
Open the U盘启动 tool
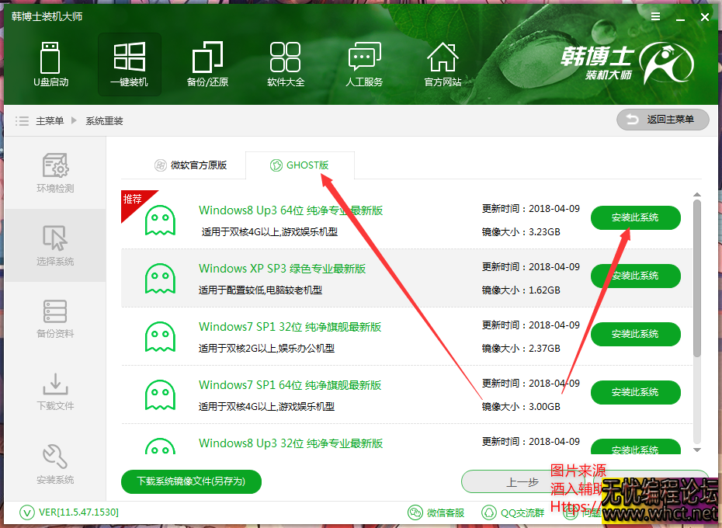[50, 64]
